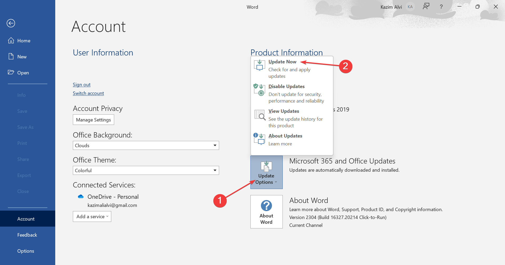505x265 pixels.
Task: Click the User Information heading
Action: pos(103,53)
